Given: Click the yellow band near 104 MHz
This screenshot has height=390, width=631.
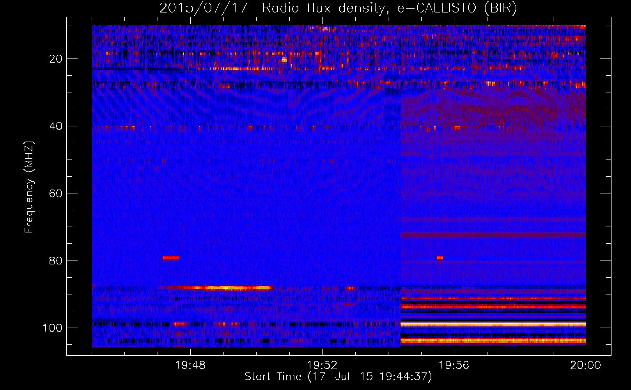Looking at the screenshot, I should pyautogui.click(x=493, y=341).
